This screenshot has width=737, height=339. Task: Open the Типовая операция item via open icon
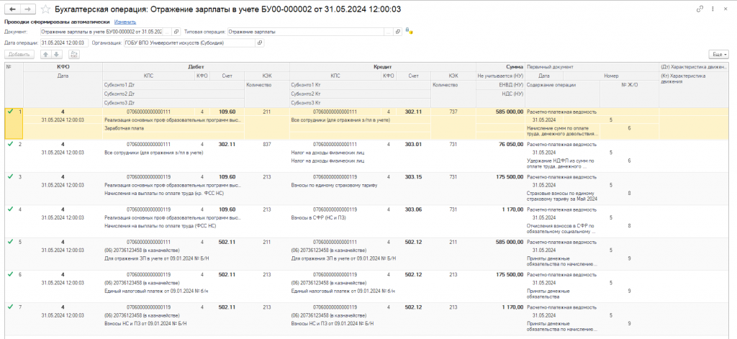pos(398,32)
